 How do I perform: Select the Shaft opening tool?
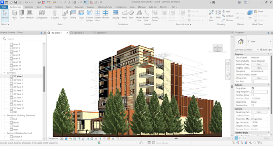[218, 14]
